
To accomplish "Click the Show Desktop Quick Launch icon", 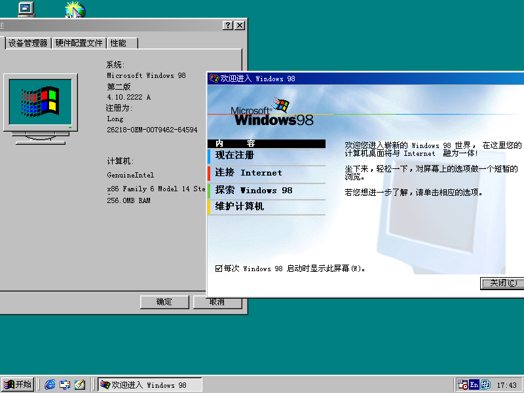I will (79, 384).
